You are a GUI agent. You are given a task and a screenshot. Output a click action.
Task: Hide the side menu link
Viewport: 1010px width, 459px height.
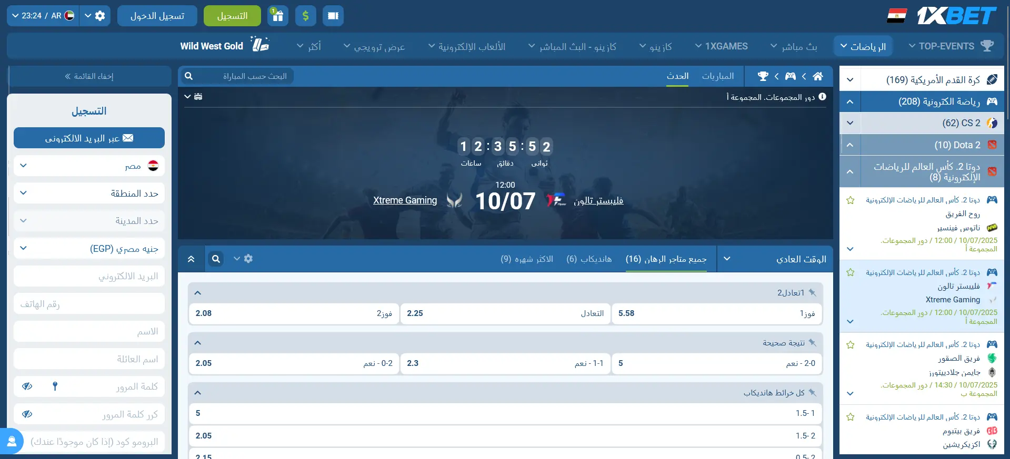(89, 76)
